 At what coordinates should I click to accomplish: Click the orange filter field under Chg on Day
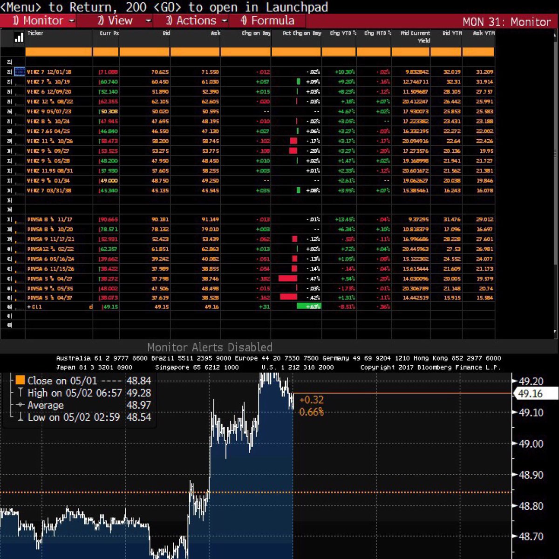[x=245, y=52]
